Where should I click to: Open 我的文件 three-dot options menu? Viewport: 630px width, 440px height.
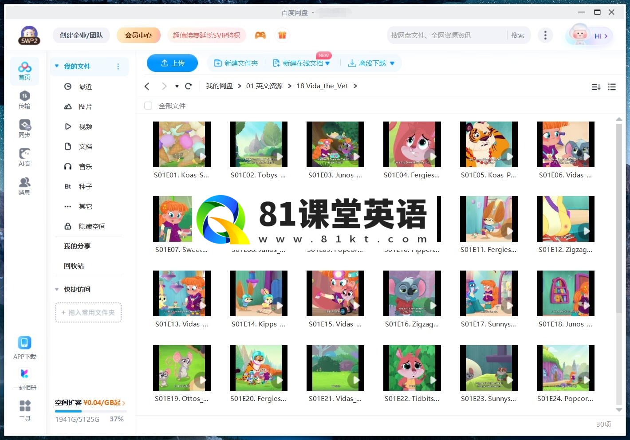tap(118, 67)
